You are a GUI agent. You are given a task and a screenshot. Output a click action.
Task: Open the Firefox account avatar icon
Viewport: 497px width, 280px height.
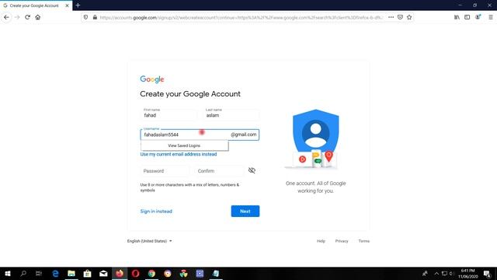click(478, 17)
